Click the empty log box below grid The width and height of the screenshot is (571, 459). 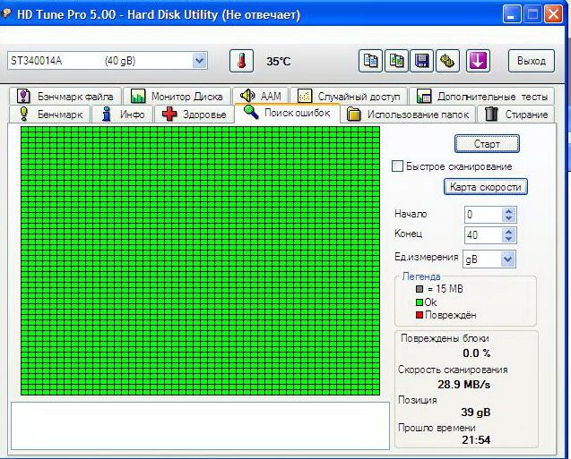coord(200,426)
